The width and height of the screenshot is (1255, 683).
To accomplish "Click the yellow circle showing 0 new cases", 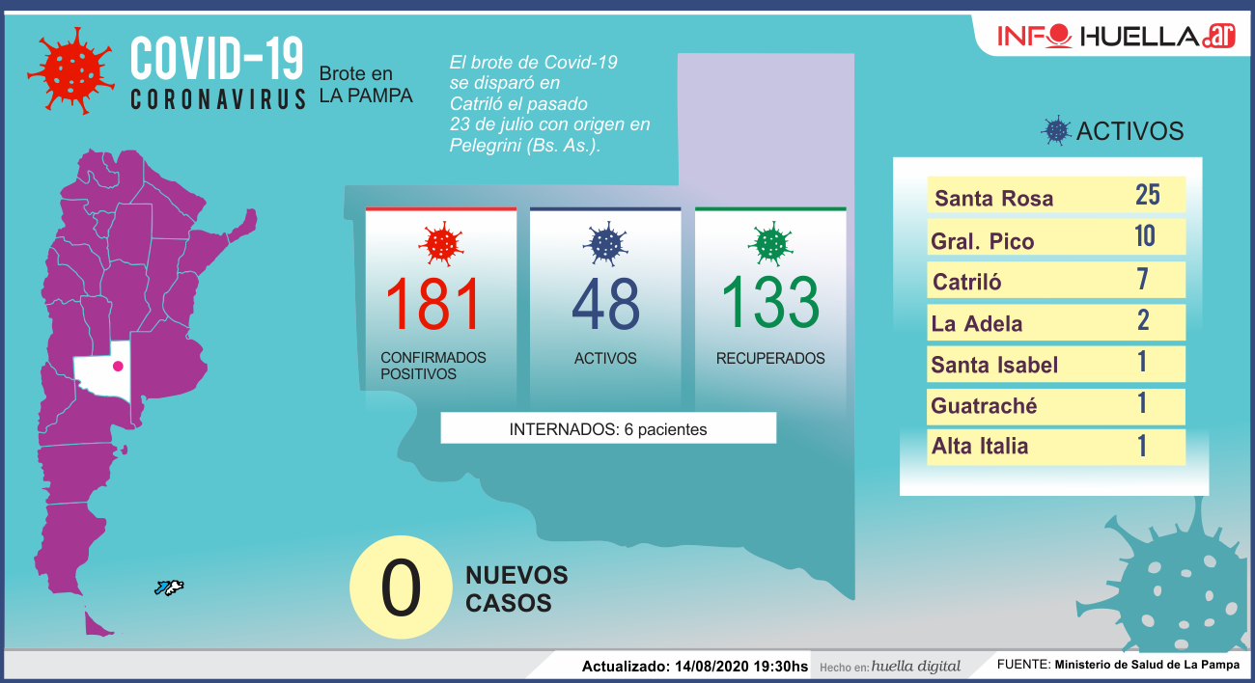I will pyautogui.click(x=401, y=587).
